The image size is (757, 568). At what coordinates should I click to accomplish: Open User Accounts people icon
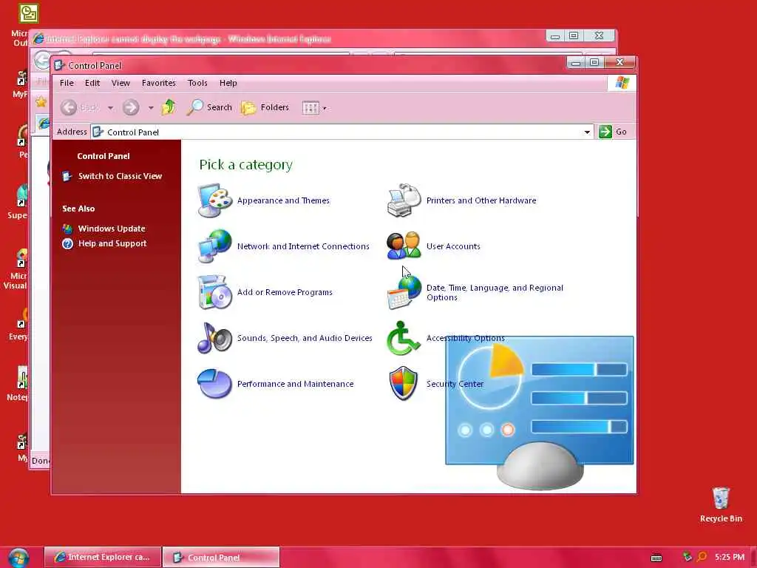point(404,246)
